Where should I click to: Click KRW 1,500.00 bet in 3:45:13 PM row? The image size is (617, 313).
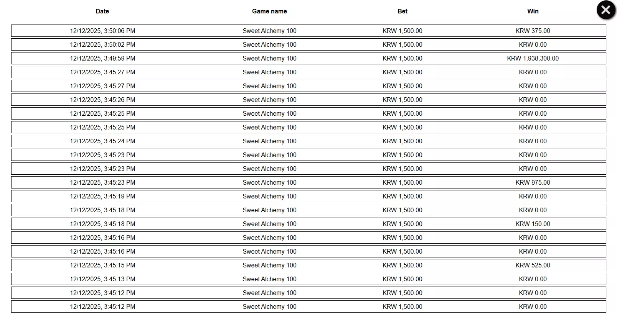403,279
